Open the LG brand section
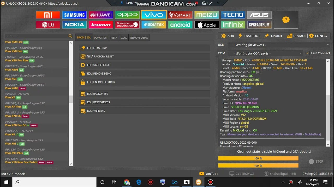This screenshot has height=187, width=334. [48, 25]
